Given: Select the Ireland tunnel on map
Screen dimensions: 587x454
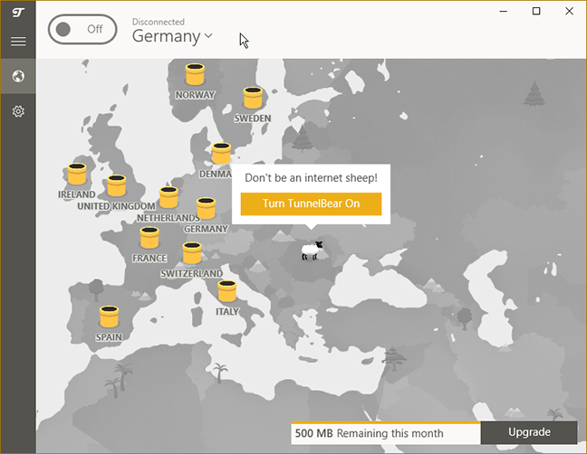Looking at the screenshot, I should [77, 175].
